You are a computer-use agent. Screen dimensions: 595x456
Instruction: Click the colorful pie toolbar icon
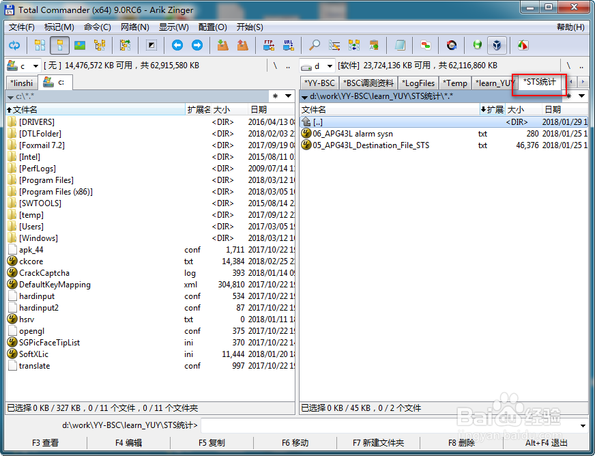coord(523,46)
